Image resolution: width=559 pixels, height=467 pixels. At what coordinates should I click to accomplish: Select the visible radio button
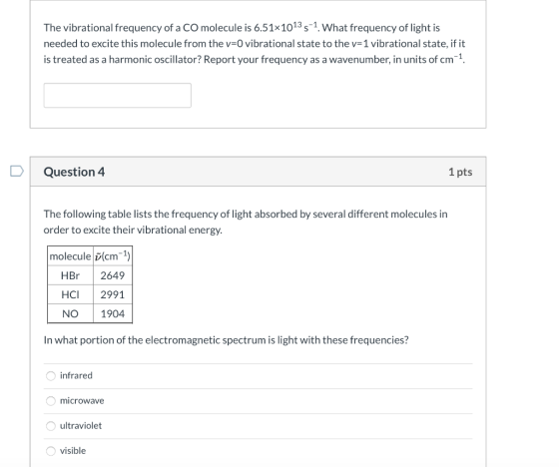(x=51, y=451)
